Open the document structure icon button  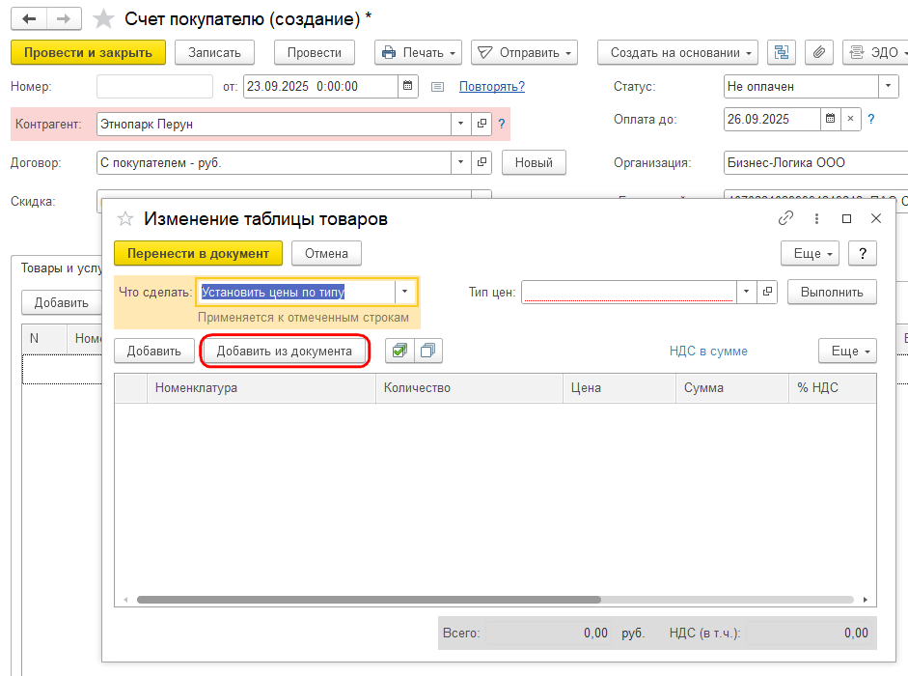782,53
